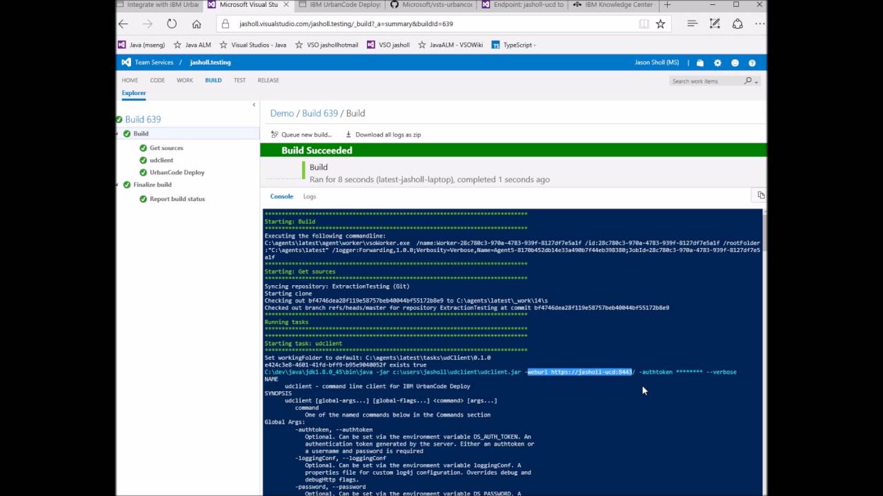Open the browser share icon

pyautogui.click(x=737, y=24)
